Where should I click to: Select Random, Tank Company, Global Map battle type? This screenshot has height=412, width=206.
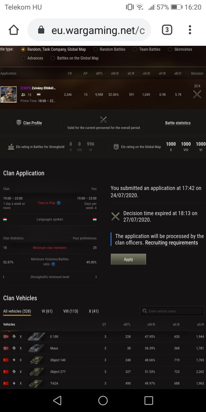click(x=23, y=49)
